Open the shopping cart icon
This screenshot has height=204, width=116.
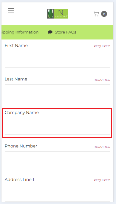coord(96,14)
